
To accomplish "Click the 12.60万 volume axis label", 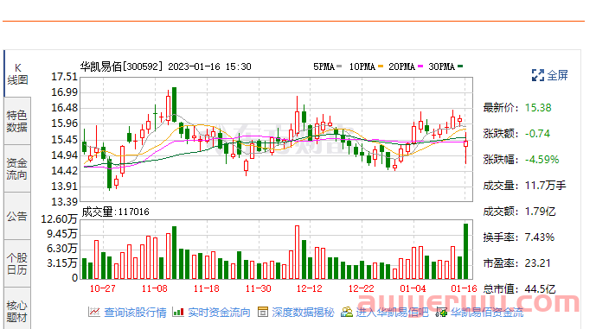I will tap(60, 219).
